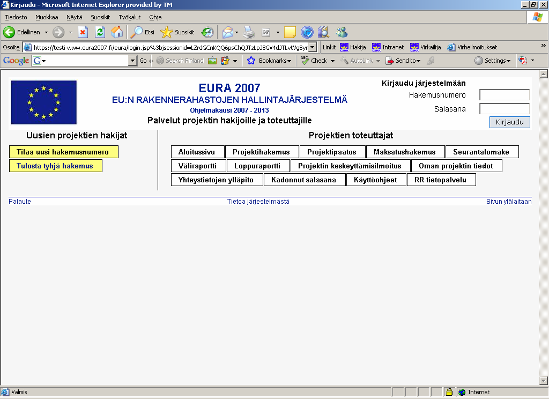Open the Työkalut menu
This screenshot has width=549, height=399.
pos(130,17)
